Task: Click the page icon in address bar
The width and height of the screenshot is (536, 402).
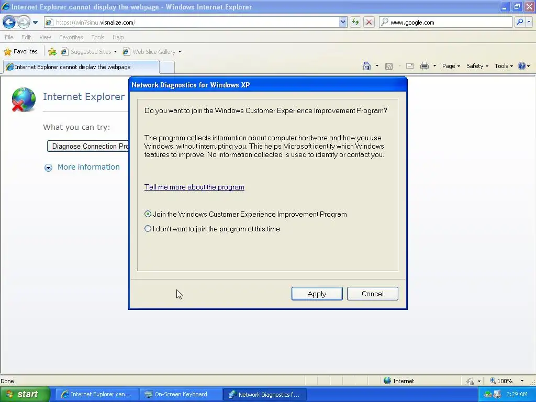Action: (x=49, y=22)
